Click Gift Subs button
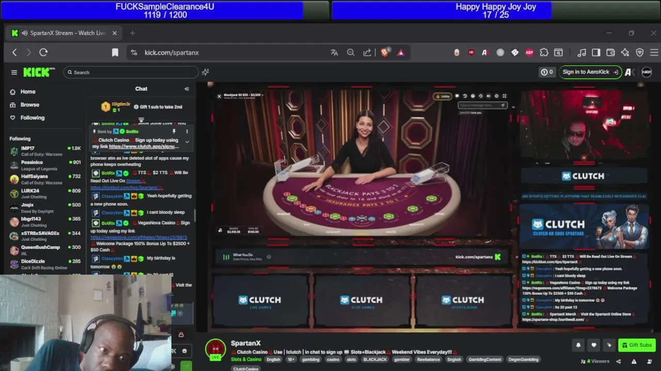The width and height of the screenshot is (661, 371). (637, 345)
